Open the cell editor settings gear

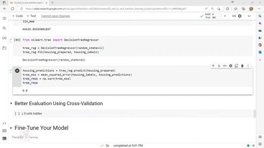click(x=231, y=66)
